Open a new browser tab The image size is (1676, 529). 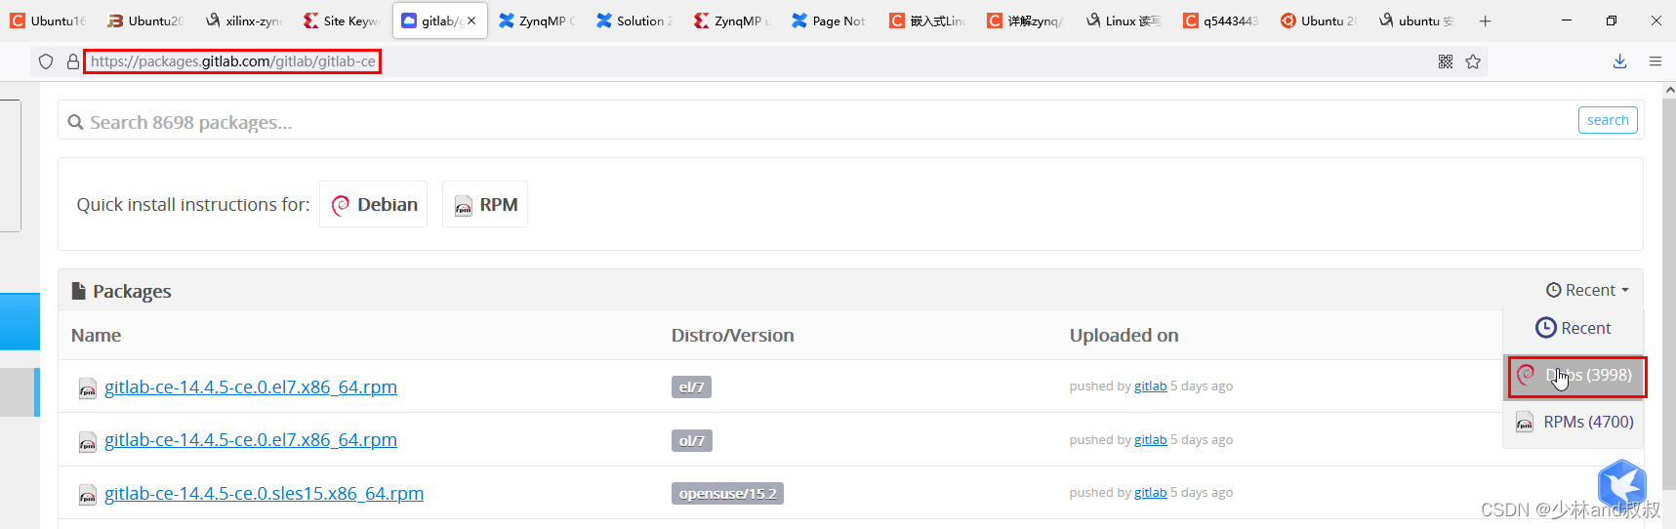pos(1485,20)
